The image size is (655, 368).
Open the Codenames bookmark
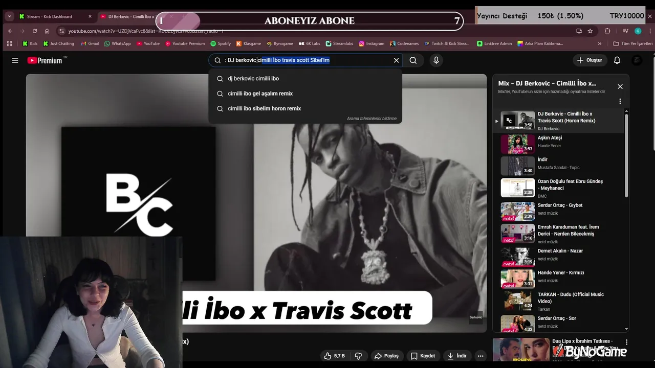coord(404,43)
